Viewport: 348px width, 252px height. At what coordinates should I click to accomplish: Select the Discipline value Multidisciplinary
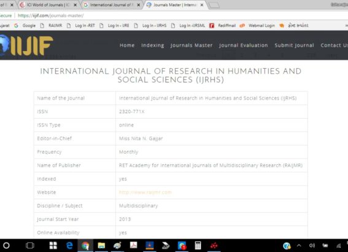139,206
